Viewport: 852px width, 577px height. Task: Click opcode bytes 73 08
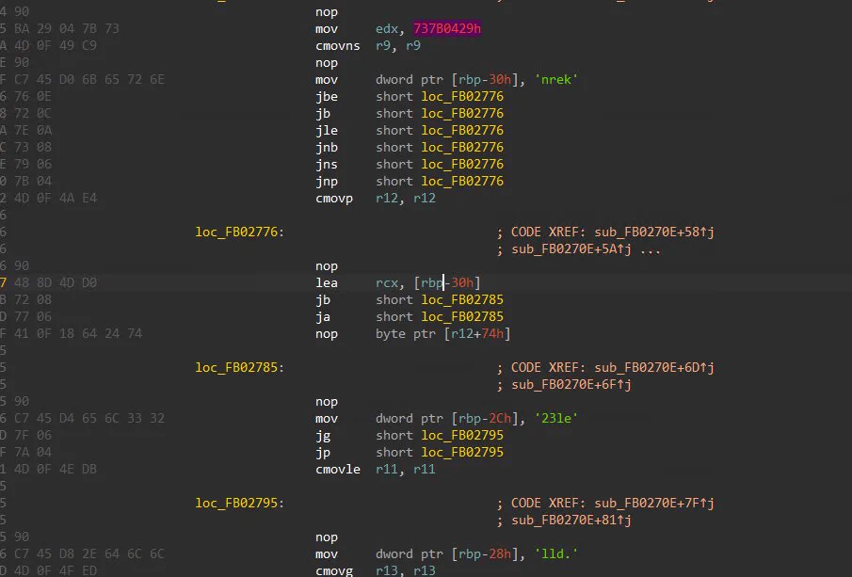(x=33, y=147)
